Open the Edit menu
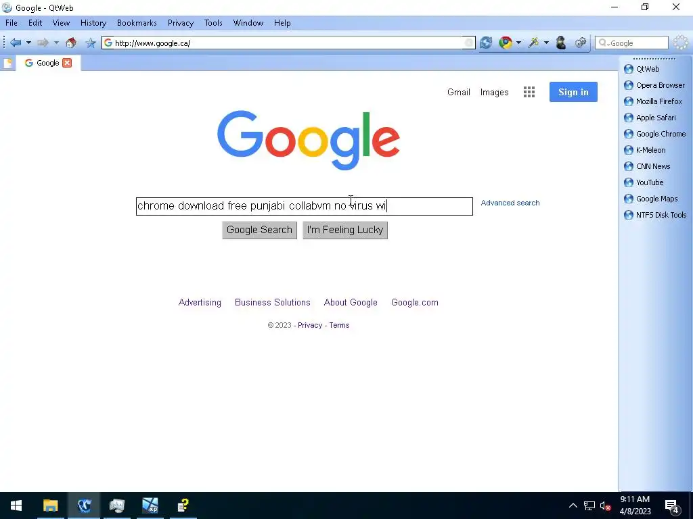This screenshot has height=519, width=693. click(x=35, y=23)
